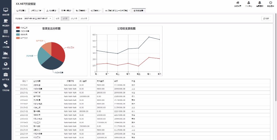Open the date range dropdown 2017-05-10 至 2017-05-17
Screen dimensions: 277x140
pyautogui.click(x=38, y=18)
